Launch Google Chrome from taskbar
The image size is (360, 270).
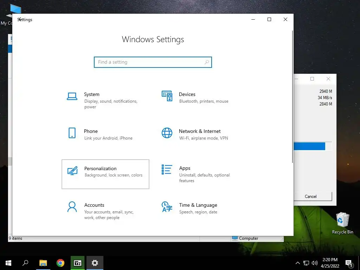tap(60, 263)
